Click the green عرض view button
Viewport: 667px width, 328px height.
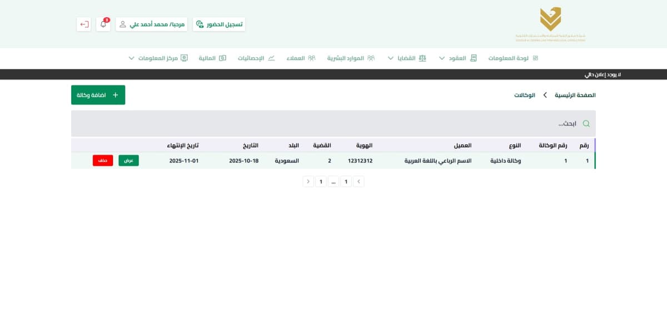point(128,160)
